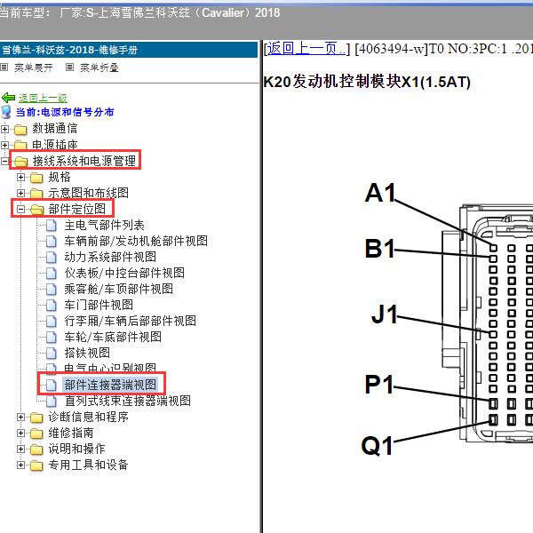The width and height of the screenshot is (533, 533).
Task: Open 仪表板/中控台部件视图 document
Action: [124, 273]
